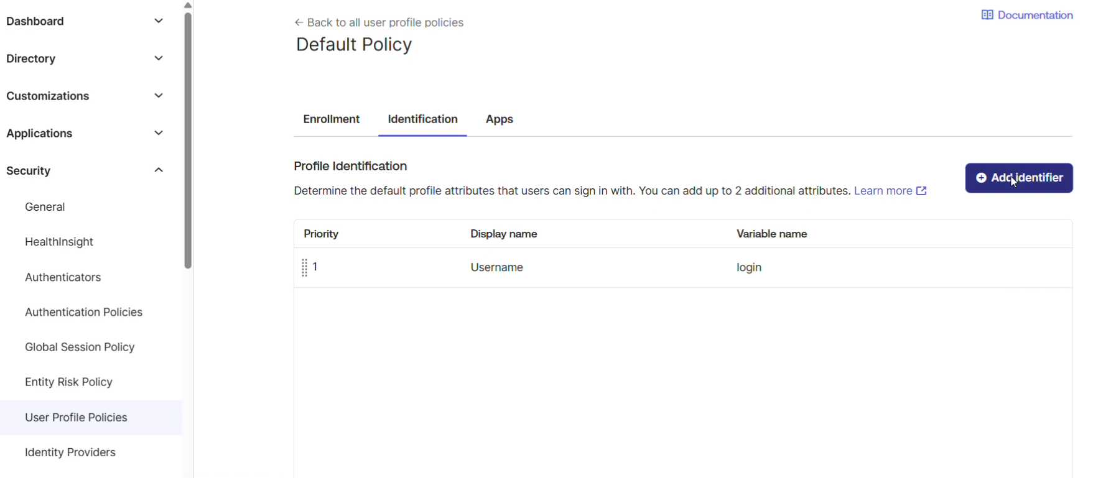This screenshot has height=478, width=1116.
Task: Click the plus icon in Add identifier
Action: click(x=981, y=178)
